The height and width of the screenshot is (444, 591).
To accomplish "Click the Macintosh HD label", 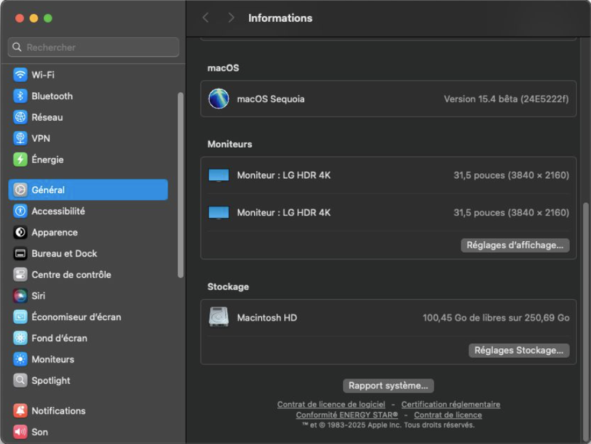I will click(x=267, y=317).
